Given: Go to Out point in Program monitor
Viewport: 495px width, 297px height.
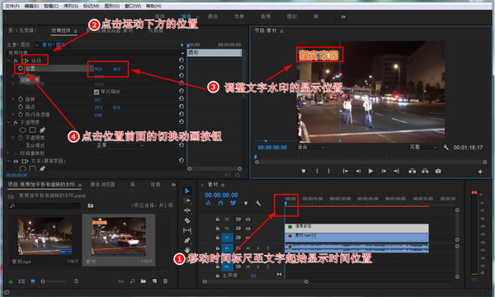Looking at the screenshot, I should 396,171.
